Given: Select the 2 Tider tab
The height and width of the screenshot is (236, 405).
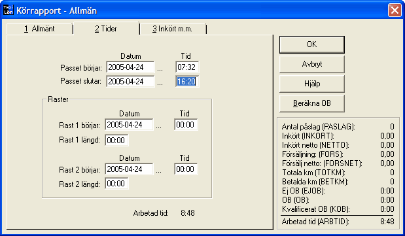Looking at the screenshot, I should (106, 29).
